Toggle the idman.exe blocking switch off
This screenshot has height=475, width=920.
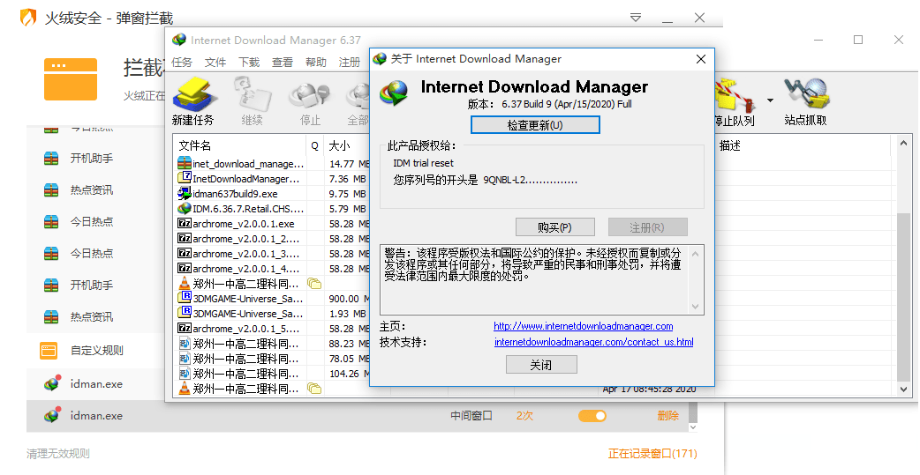pos(592,416)
